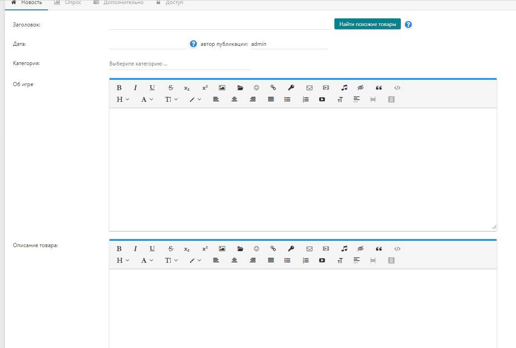Toggle hidden text icon in Об игре editor
Image resolution: width=516 pixels, height=348 pixels.
coord(361,87)
